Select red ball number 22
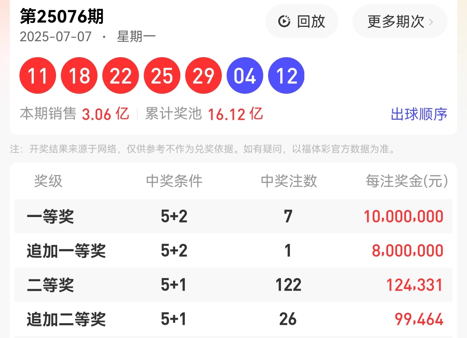Image resolution: width=467 pixels, height=338 pixels. click(121, 75)
